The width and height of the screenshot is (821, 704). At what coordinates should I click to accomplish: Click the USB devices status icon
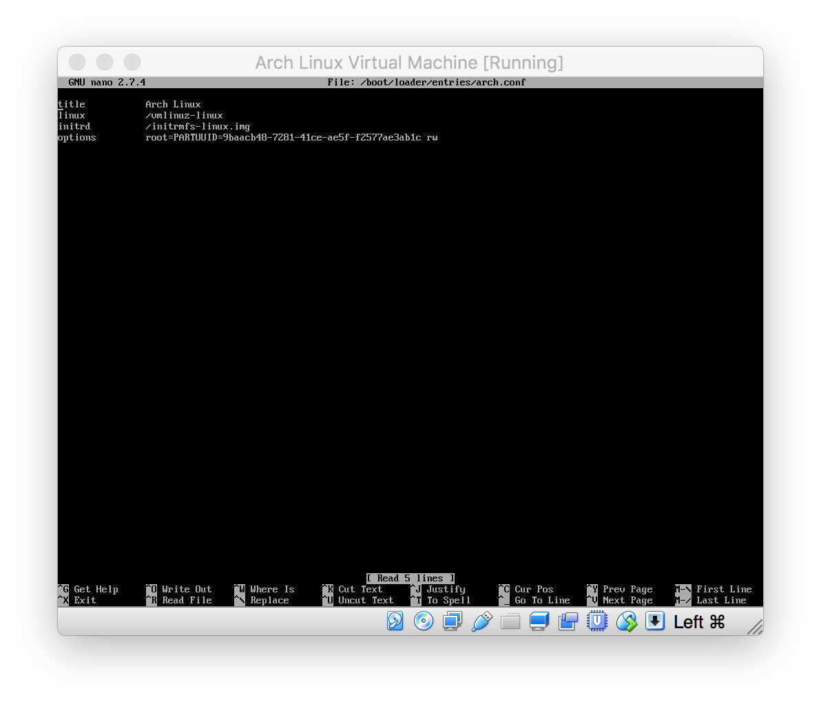[x=481, y=621]
